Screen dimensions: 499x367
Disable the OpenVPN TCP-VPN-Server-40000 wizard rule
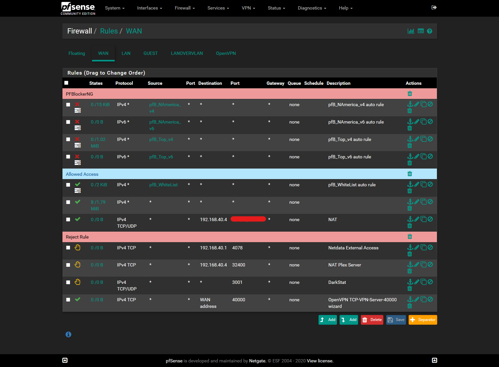click(430, 299)
